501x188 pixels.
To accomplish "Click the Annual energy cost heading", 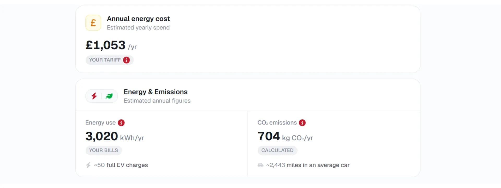I will [x=138, y=19].
